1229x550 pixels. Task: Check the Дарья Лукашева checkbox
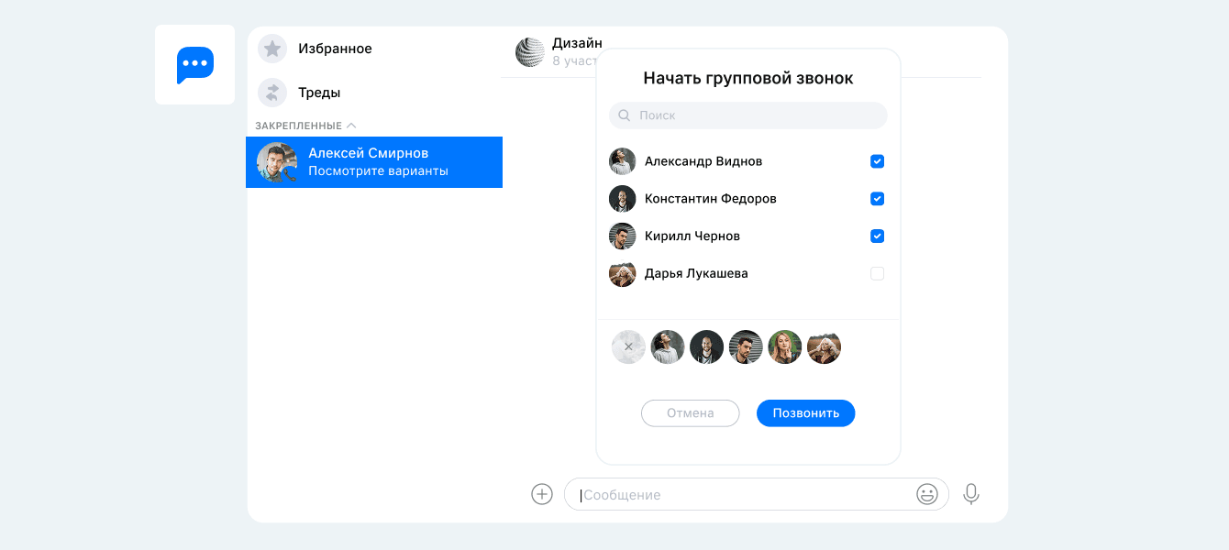coord(877,273)
